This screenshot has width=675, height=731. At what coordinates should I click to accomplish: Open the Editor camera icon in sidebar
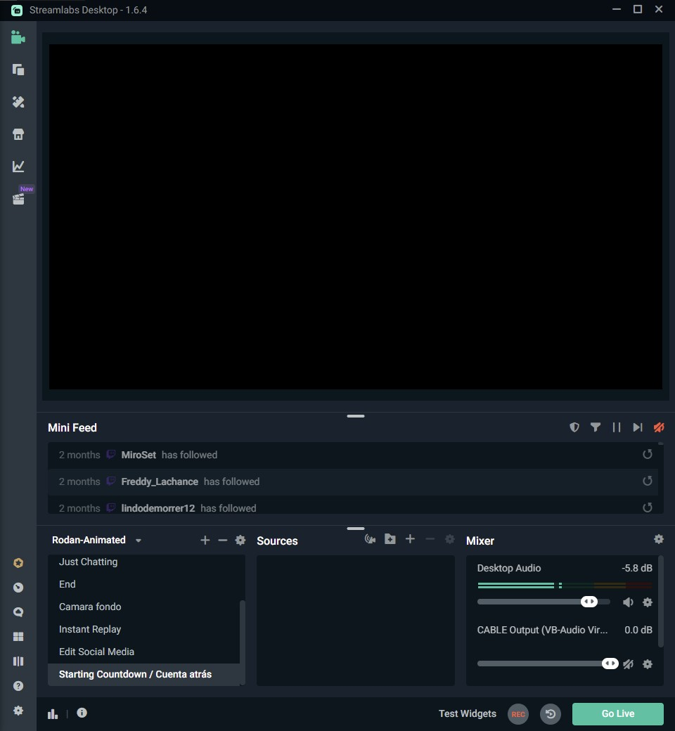click(18, 38)
